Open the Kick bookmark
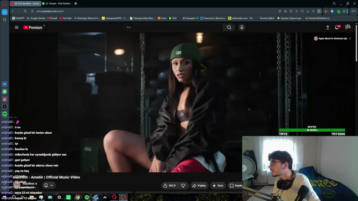The width and height of the screenshot is (358, 201). (x=173, y=18)
